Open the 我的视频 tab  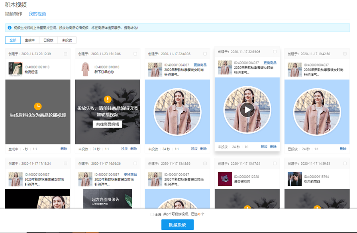coord(37,14)
